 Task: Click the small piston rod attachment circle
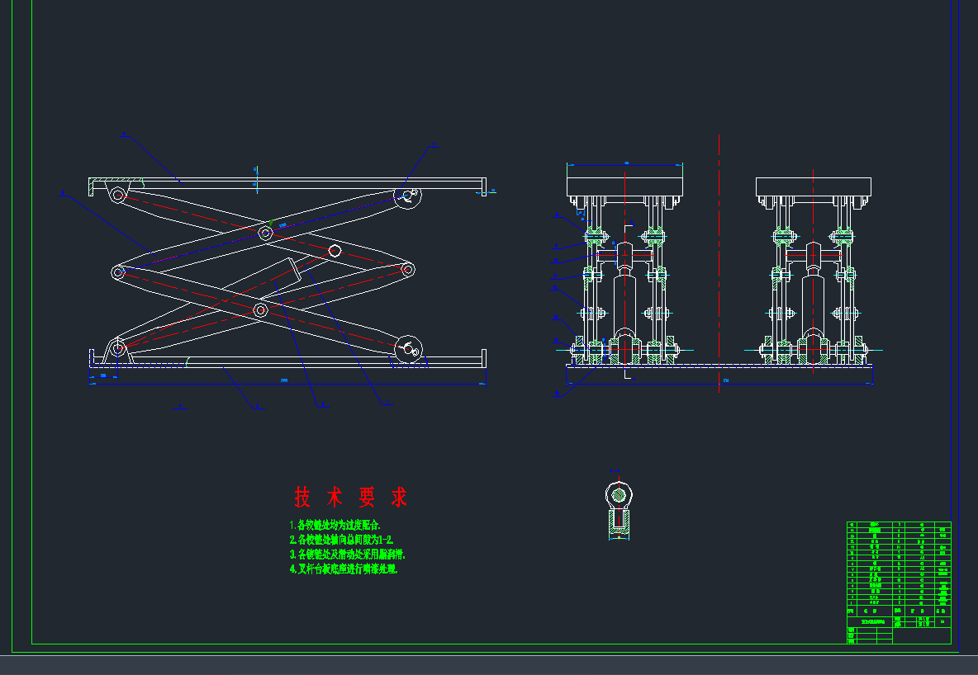pos(335,250)
